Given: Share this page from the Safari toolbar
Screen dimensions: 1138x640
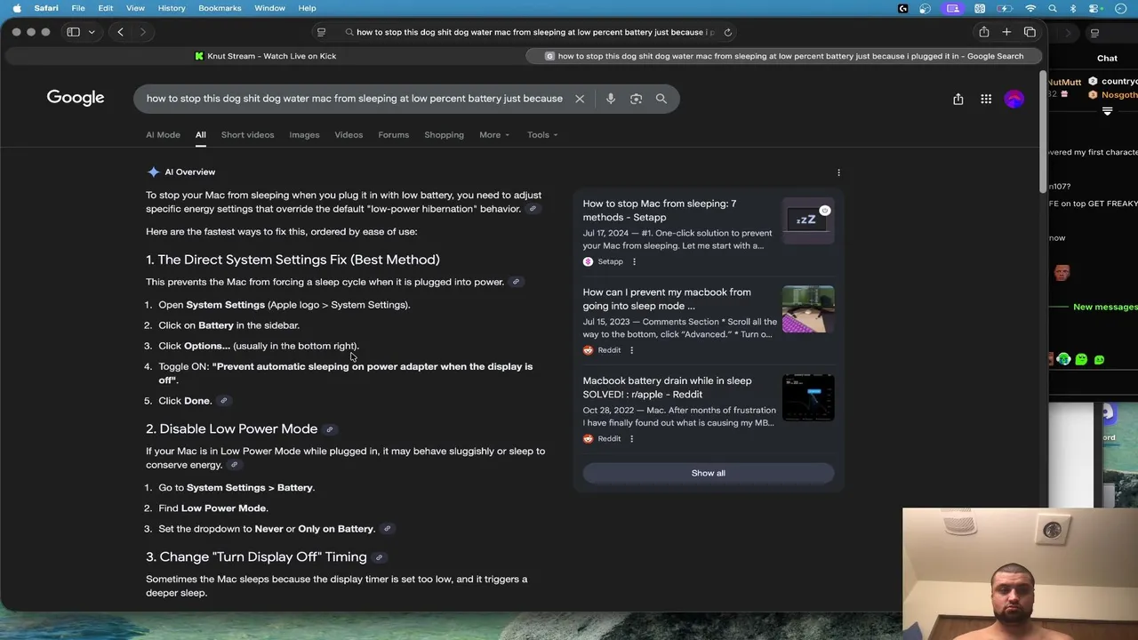Looking at the screenshot, I should click(x=983, y=32).
